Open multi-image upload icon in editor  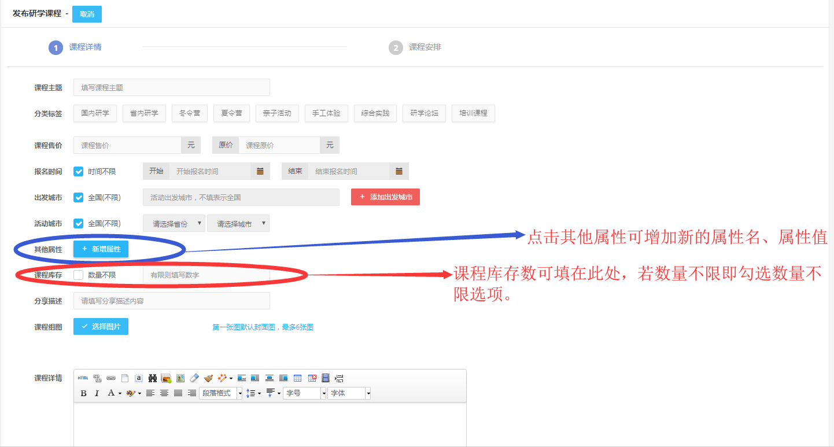(x=167, y=378)
